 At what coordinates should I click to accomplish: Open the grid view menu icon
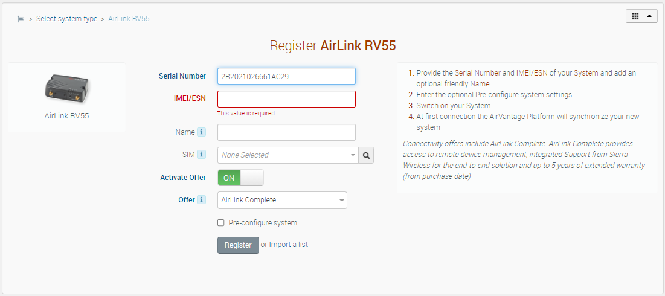(635, 16)
